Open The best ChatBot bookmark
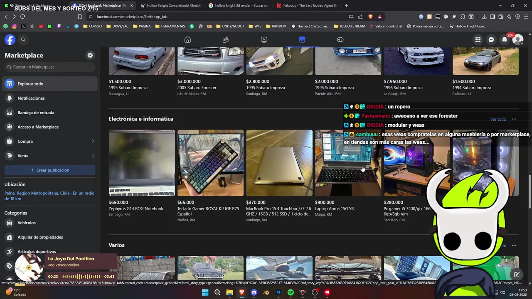 [x=310, y=26]
